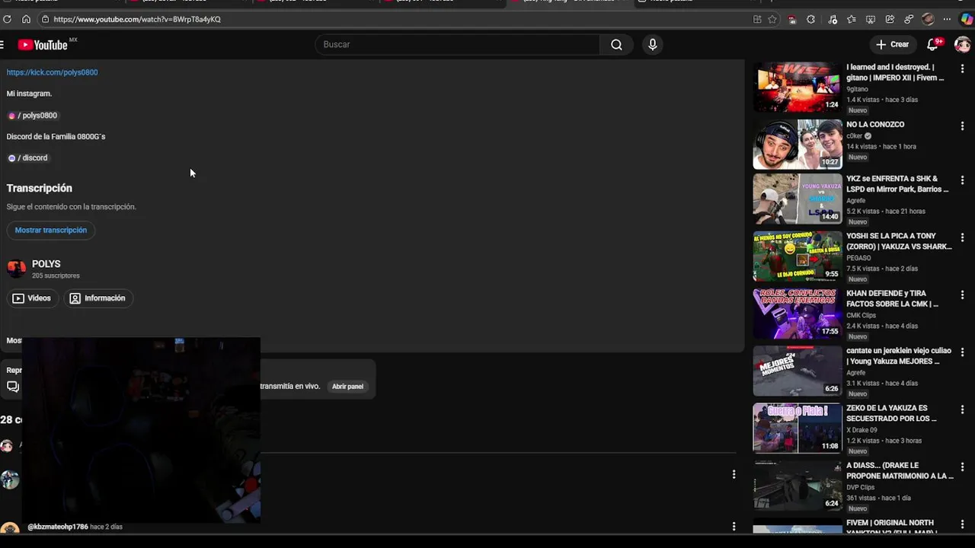Play the 14:40 YKZ vs SHK thumbnail
This screenshot has height=548, width=975.
[x=798, y=199]
